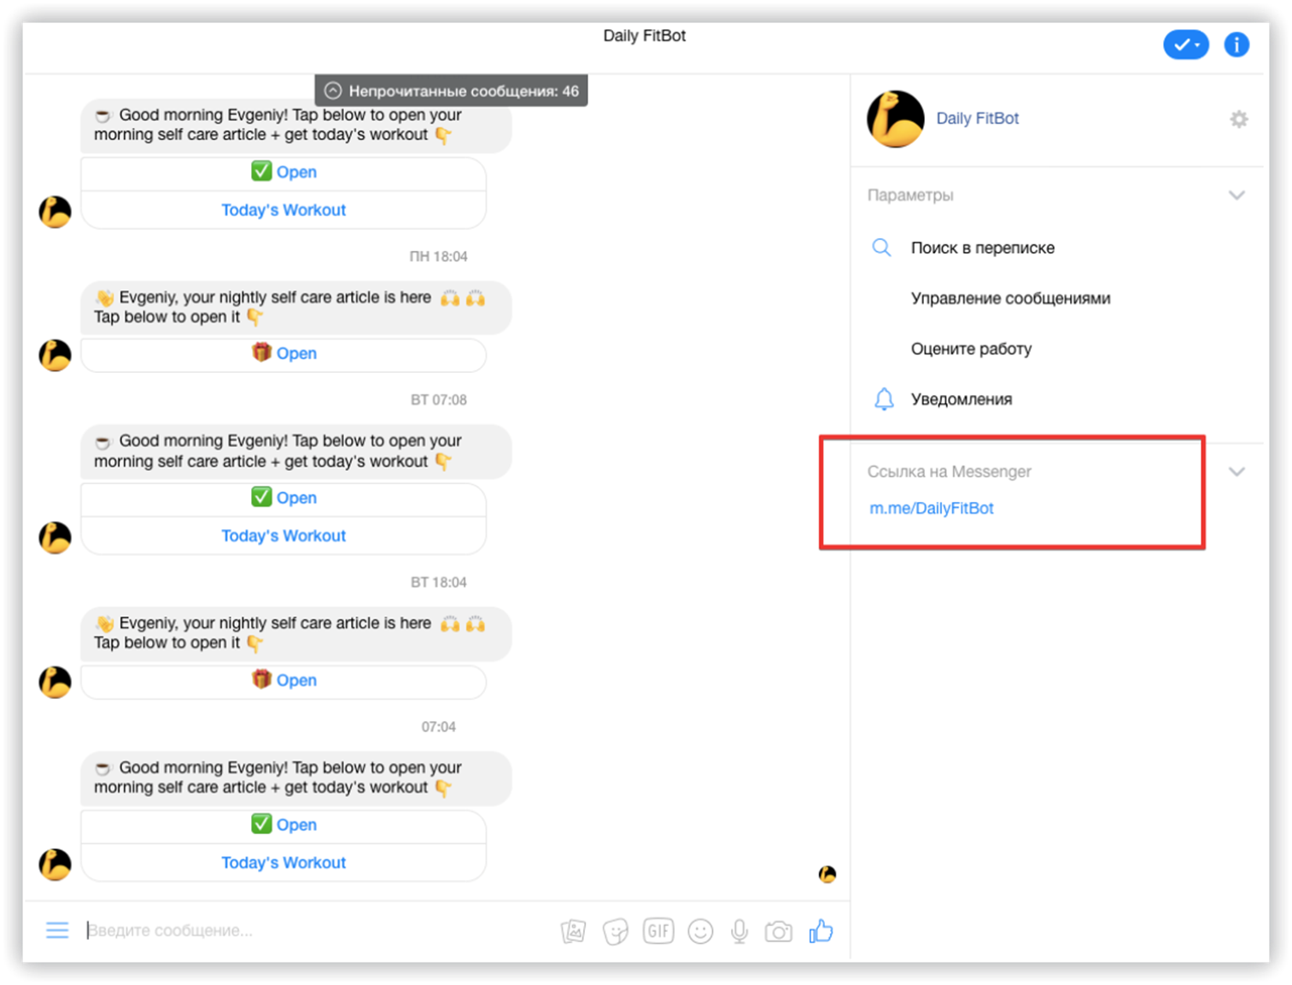The height and width of the screenshot is (985, 1292).
Task: Select 'Управление сообщениями' option
Action: (1010, 298)
